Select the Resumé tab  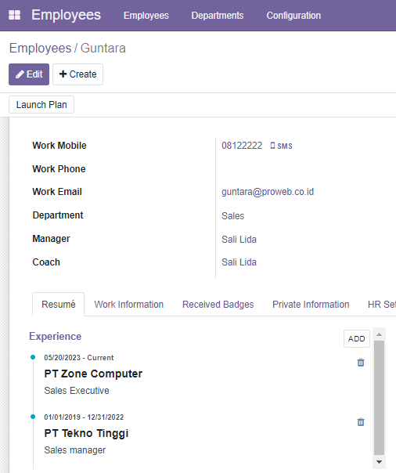coord(59,305)
